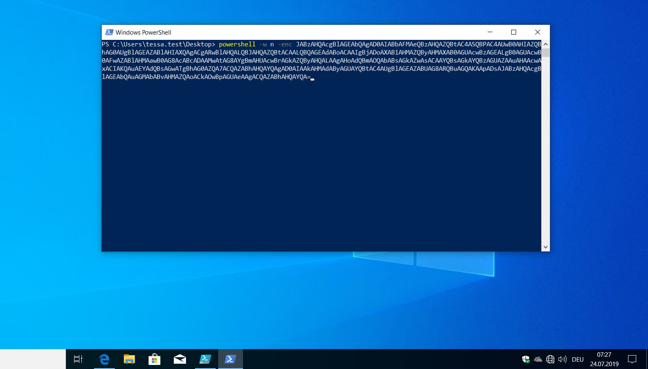Screen dimensions: 648x369
Task: Click the Windows PowerShell title text
Action: [x=143, y=32]
